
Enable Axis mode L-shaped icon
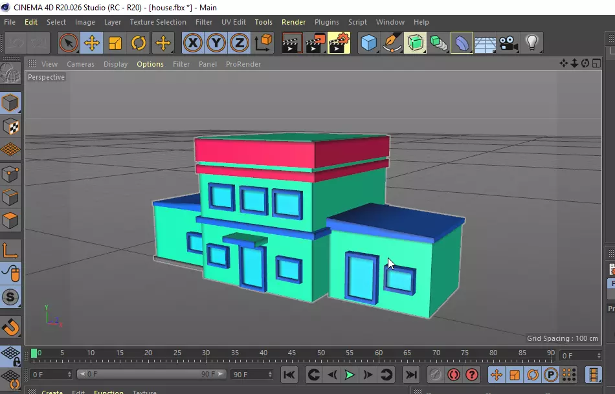pyautogui.click(x=10, y=250)
